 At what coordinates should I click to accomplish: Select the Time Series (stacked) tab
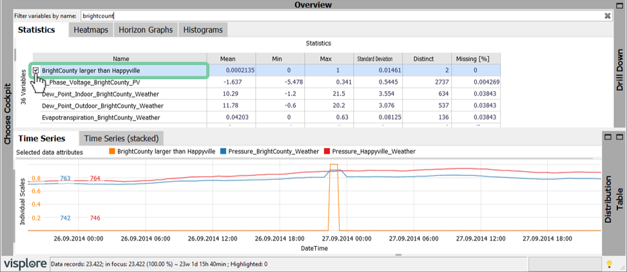coord(121,139)
